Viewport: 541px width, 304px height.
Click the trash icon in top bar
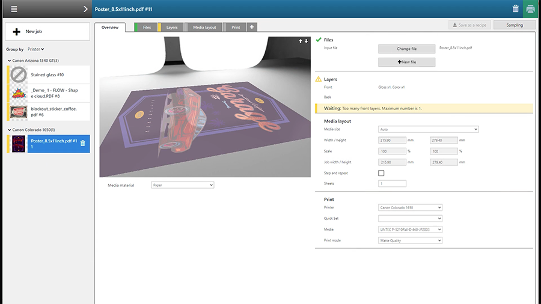tap(515, 8)
